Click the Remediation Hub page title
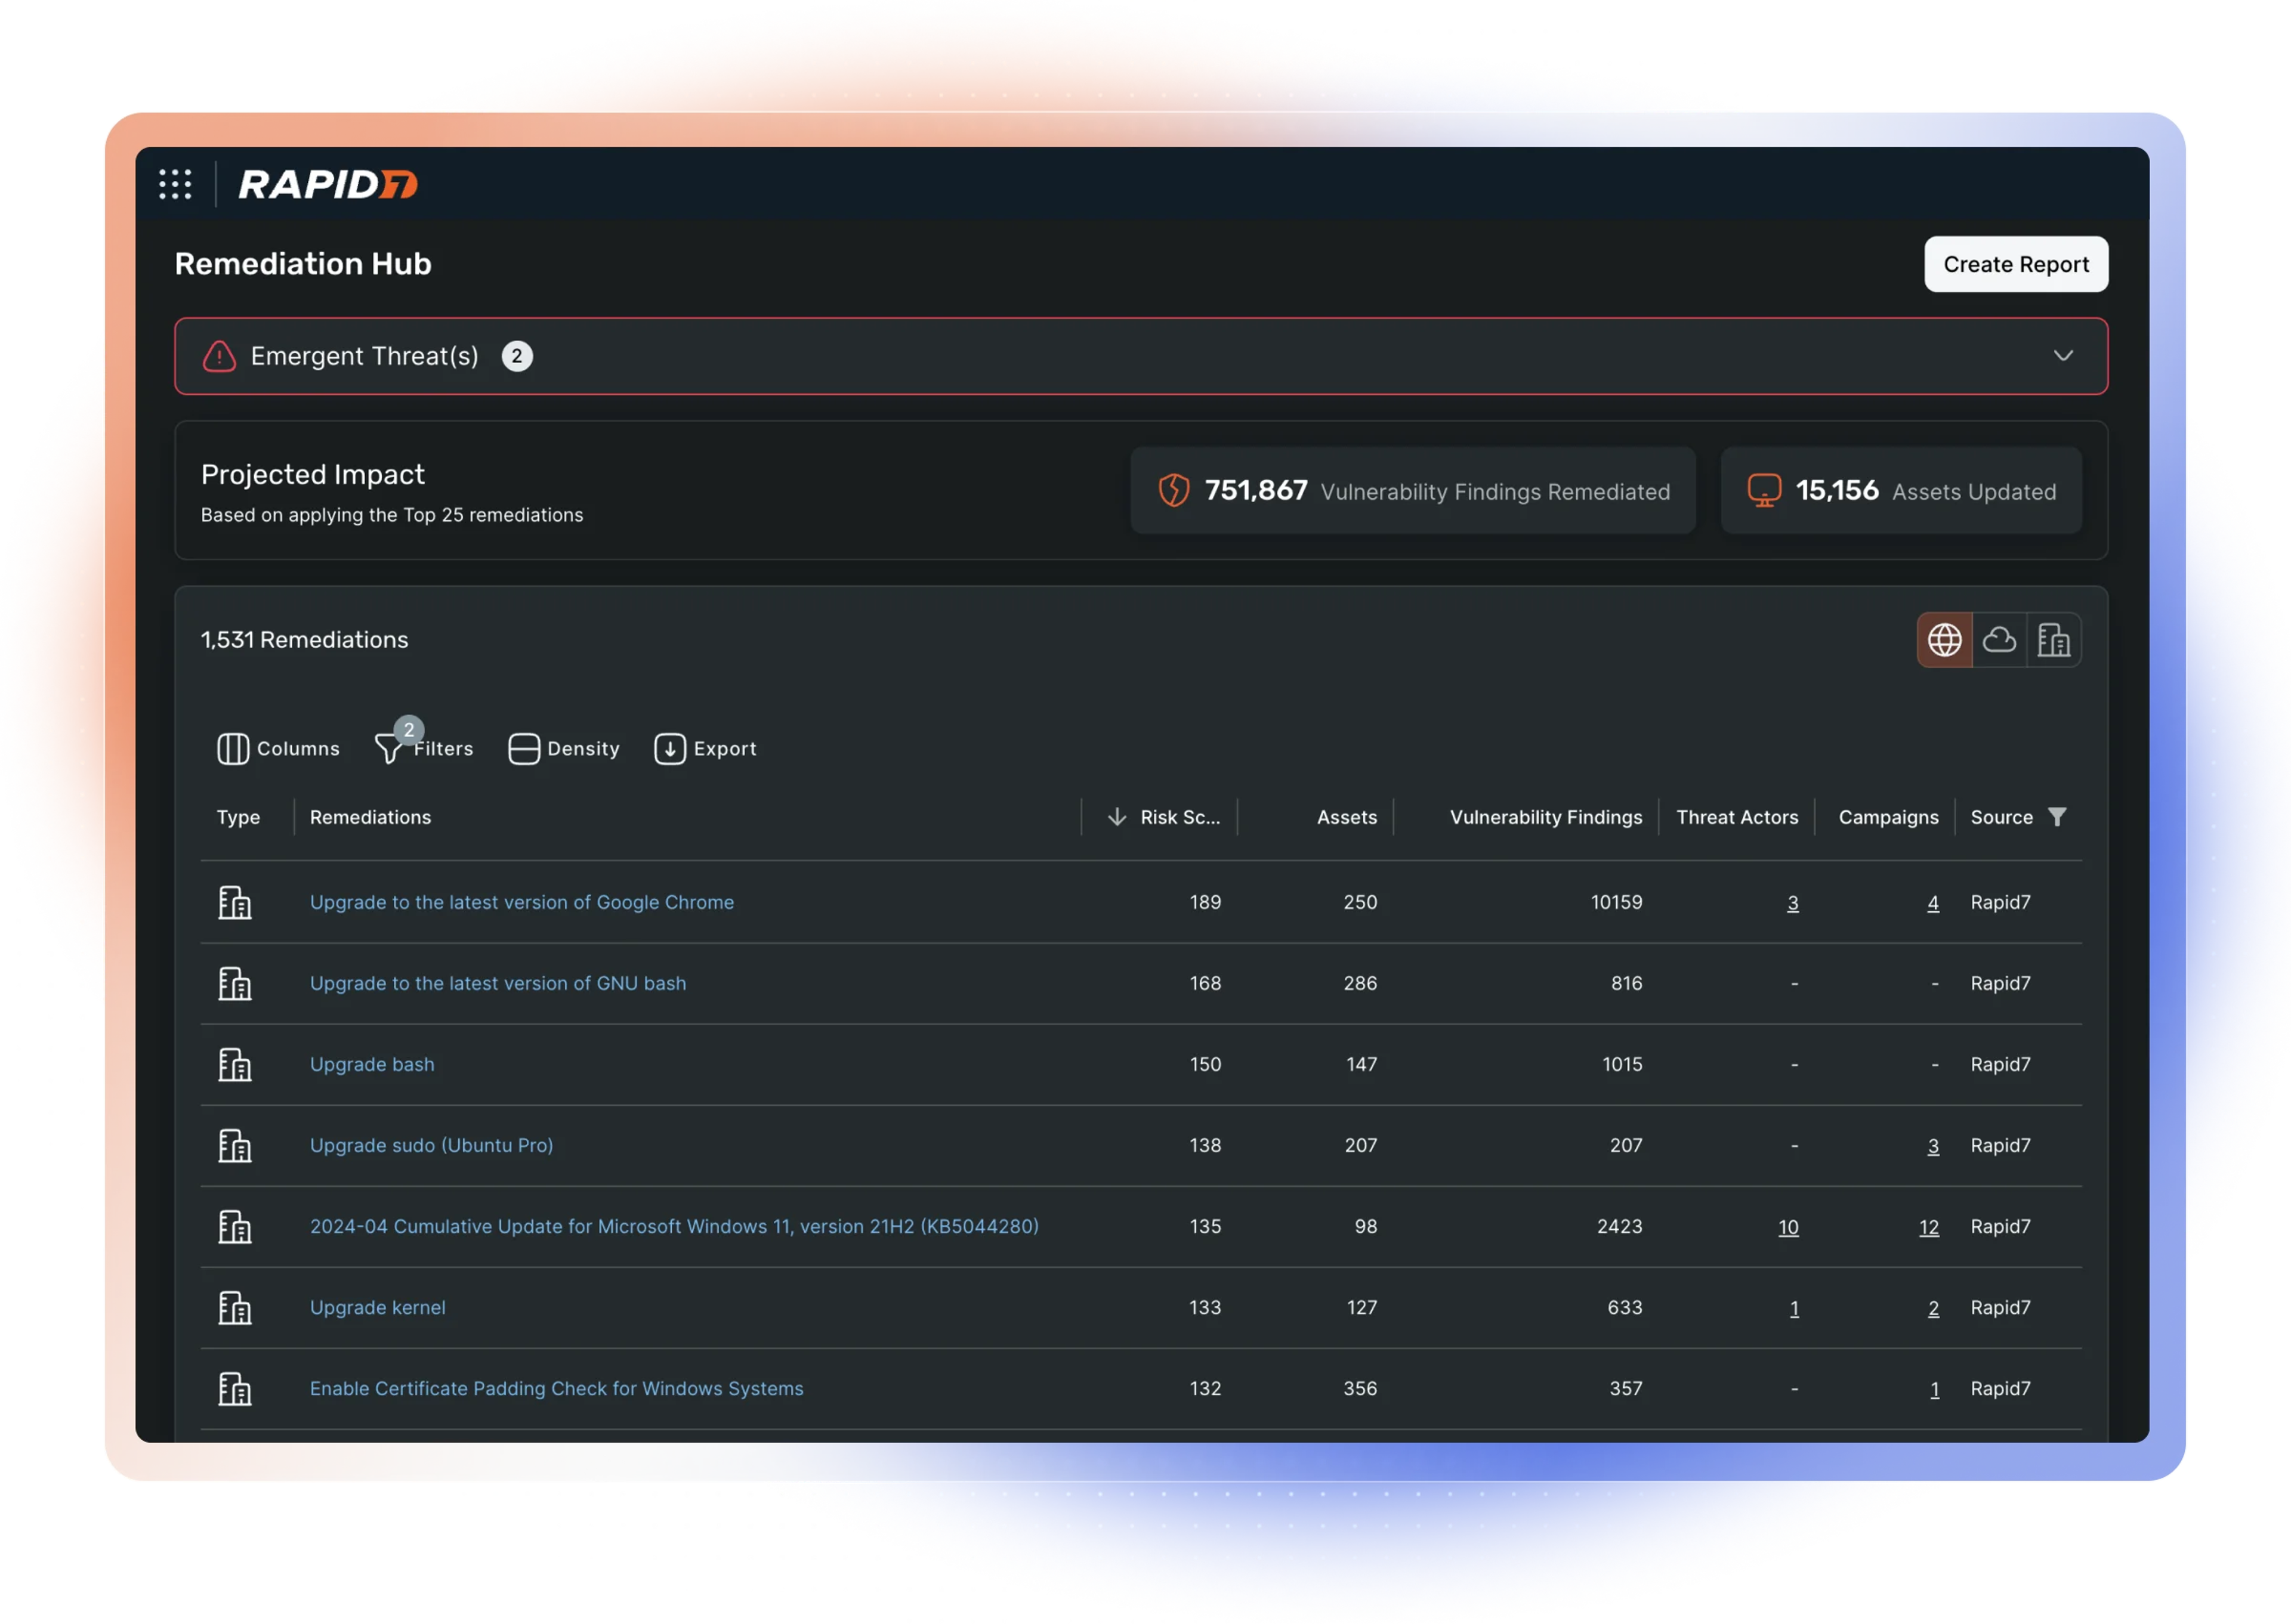2291x1624 pixels. [303, 264]
